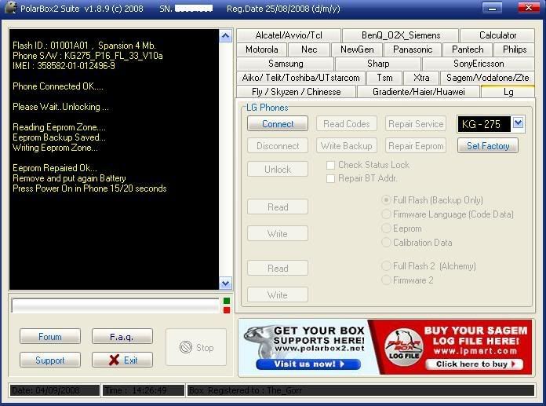546x406 pixels.
Task: Toggle Repair BT Addr. checkbox
Action: pyautogui.click(x=330, y=179)
